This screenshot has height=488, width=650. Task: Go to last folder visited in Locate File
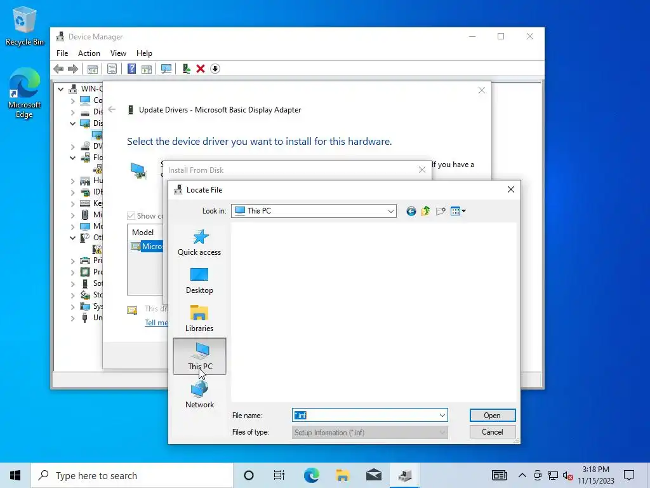[411, 211]
